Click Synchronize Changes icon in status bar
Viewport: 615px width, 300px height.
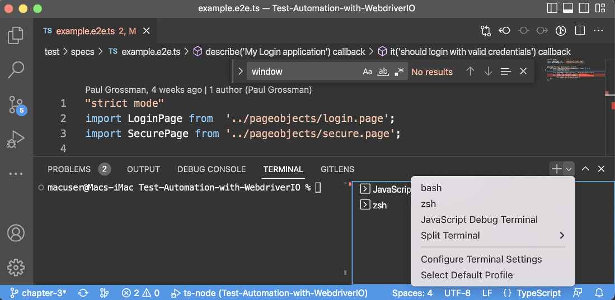83,293
